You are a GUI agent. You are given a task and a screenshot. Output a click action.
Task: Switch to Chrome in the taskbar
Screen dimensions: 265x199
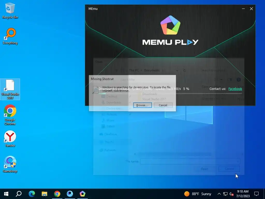[57, 194]
